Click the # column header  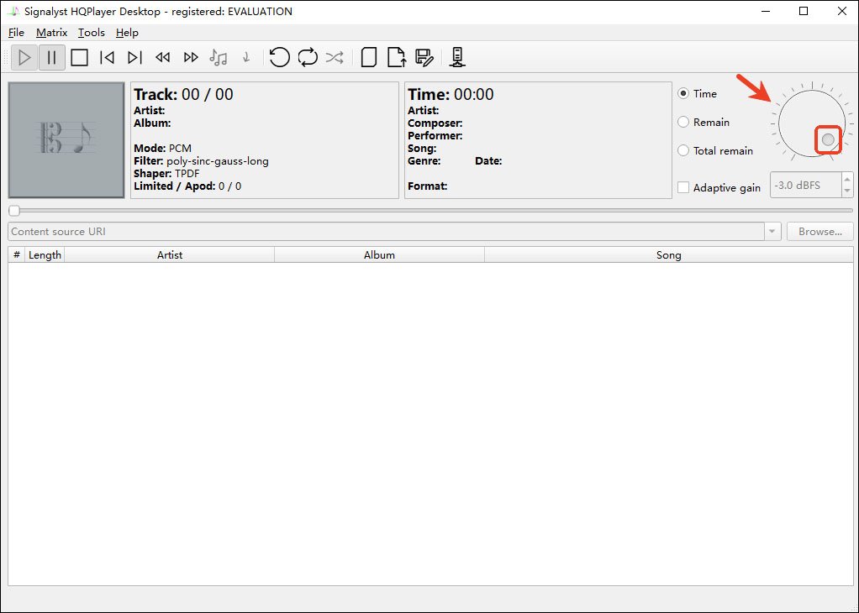tap(17, 255)
